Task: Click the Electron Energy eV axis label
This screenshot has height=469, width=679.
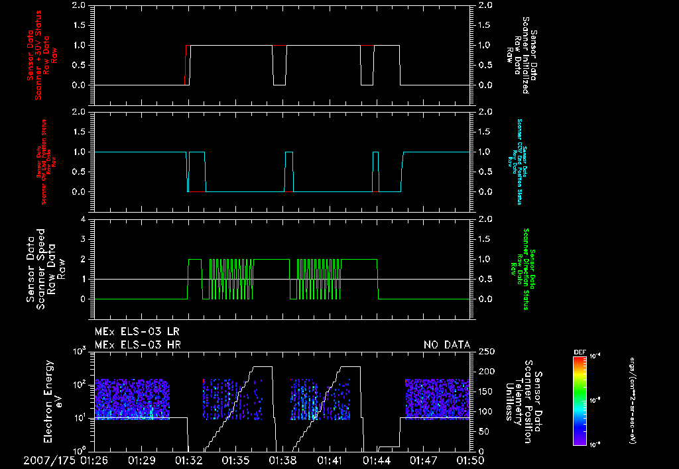Action: (53, 401)
